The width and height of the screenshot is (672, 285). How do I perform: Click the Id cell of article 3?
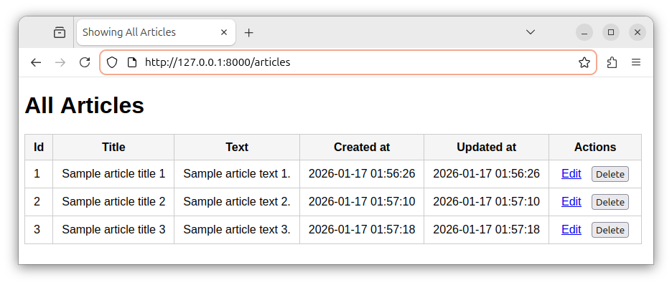coord(39,230)
